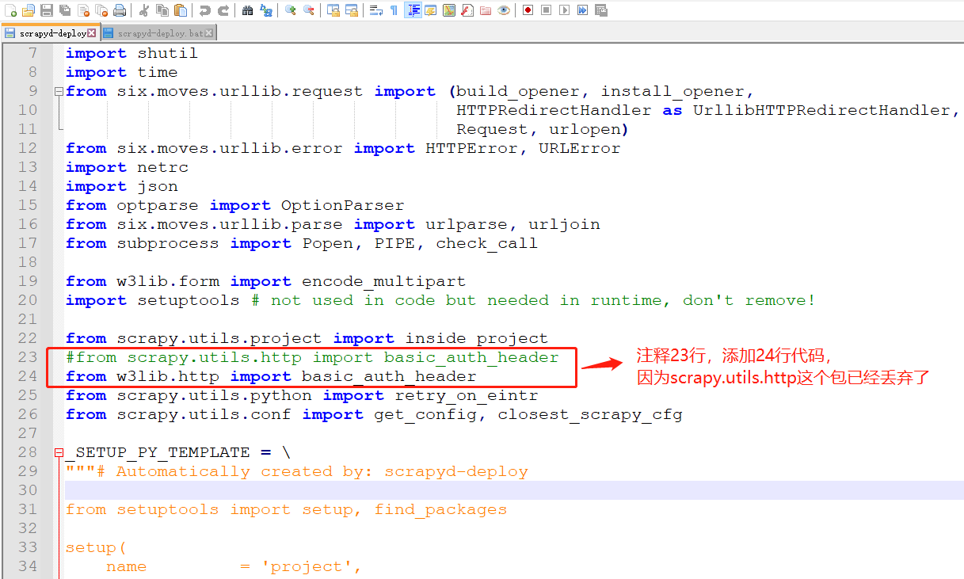Print the current document
Image resolution: width=964 pixels, height=579 pixels.
[119, 11]
